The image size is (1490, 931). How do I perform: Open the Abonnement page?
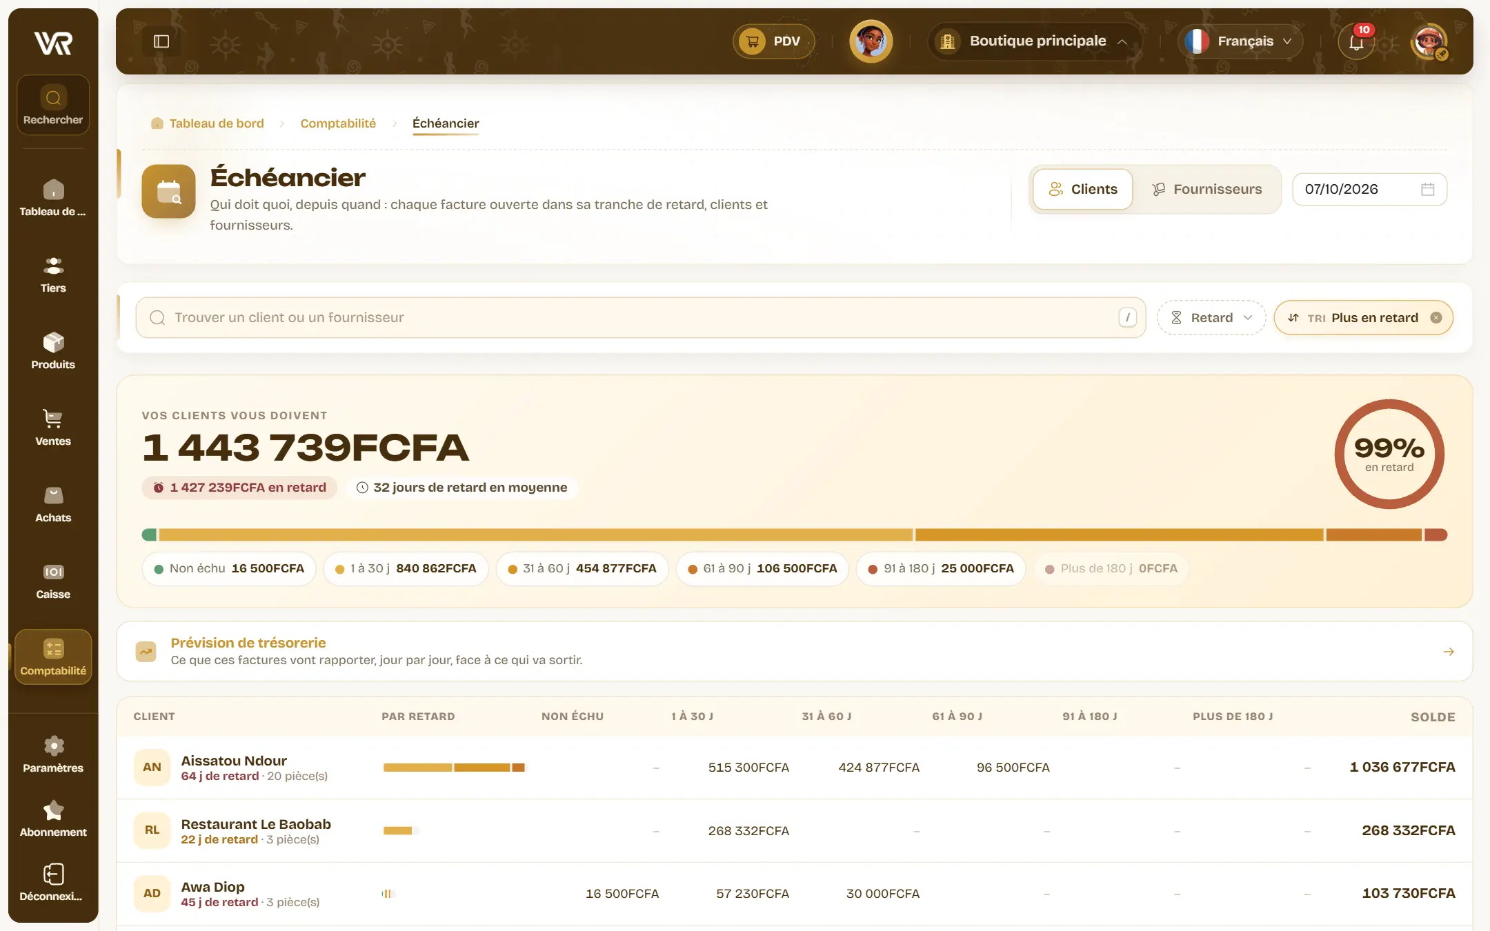[x=53, y=819]
